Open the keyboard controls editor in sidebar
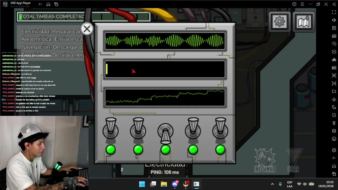The height and width of the screenshot is (190, 338). point(334,36)
